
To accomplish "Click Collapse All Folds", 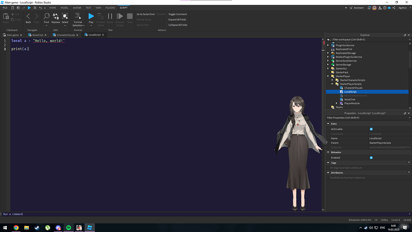I will point(177,25).
